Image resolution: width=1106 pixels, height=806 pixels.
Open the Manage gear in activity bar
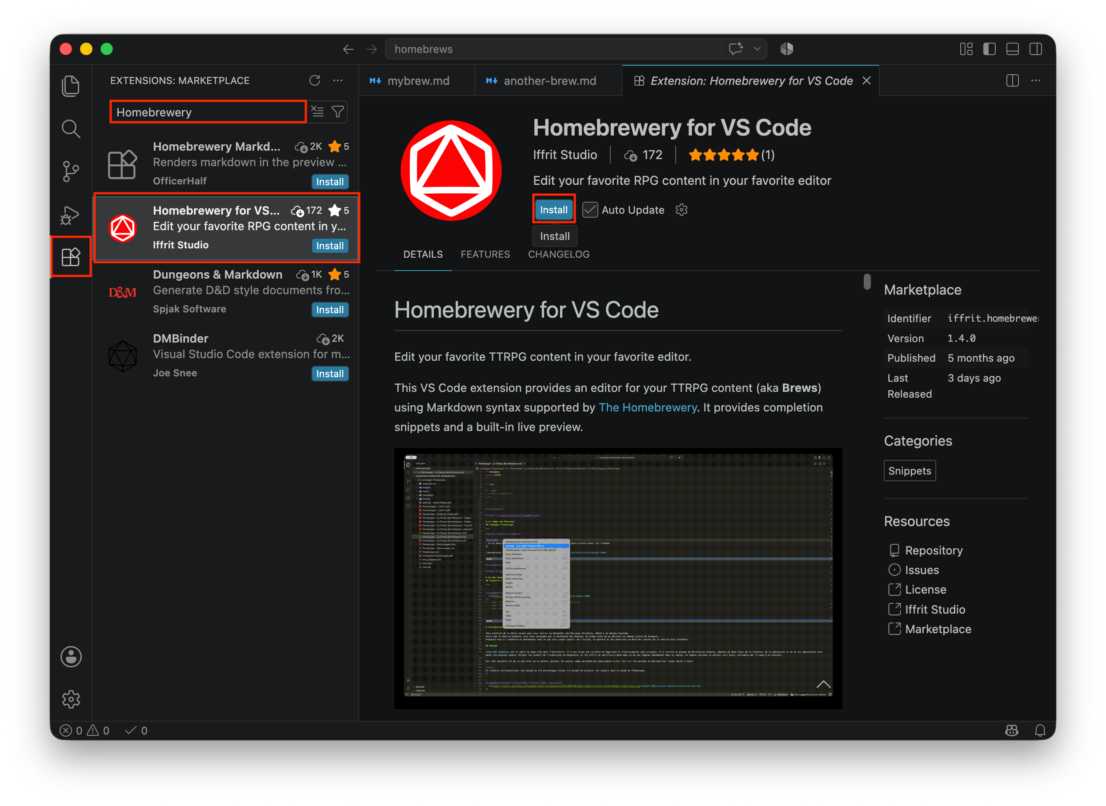click(71, 699)
